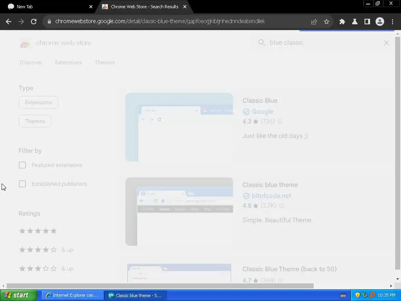Open Chrome Labs flask icon

coord(355,22)
